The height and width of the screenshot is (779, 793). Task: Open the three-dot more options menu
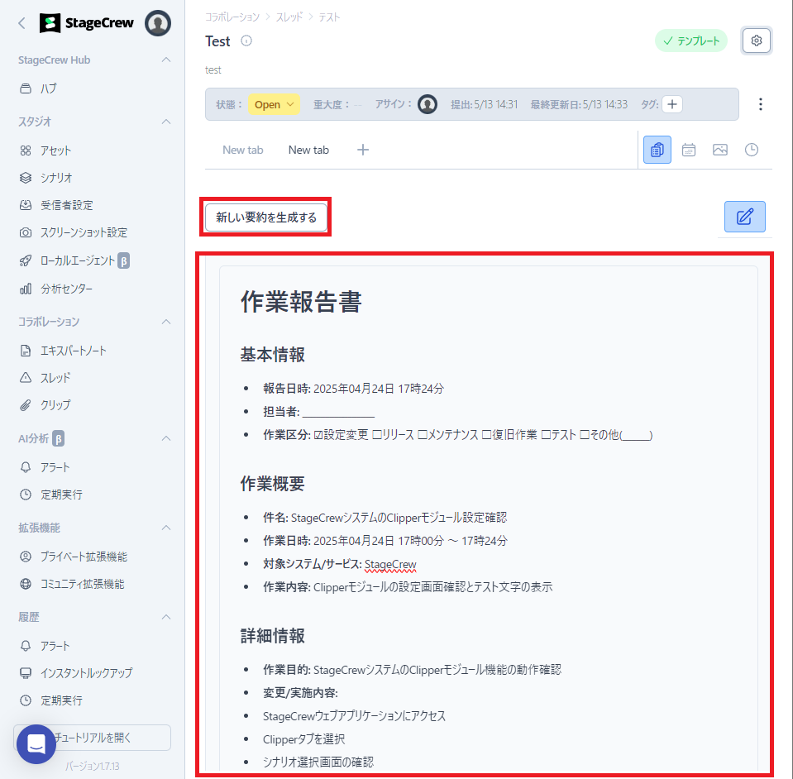click(761, 104)
